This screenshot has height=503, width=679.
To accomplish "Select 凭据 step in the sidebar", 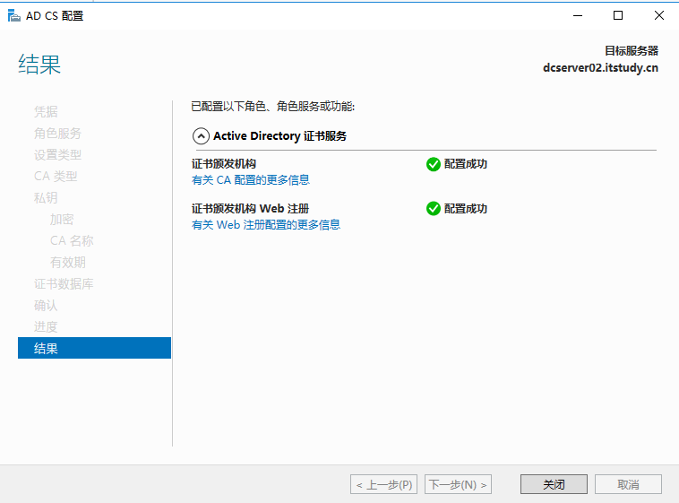I will point(46,112).
